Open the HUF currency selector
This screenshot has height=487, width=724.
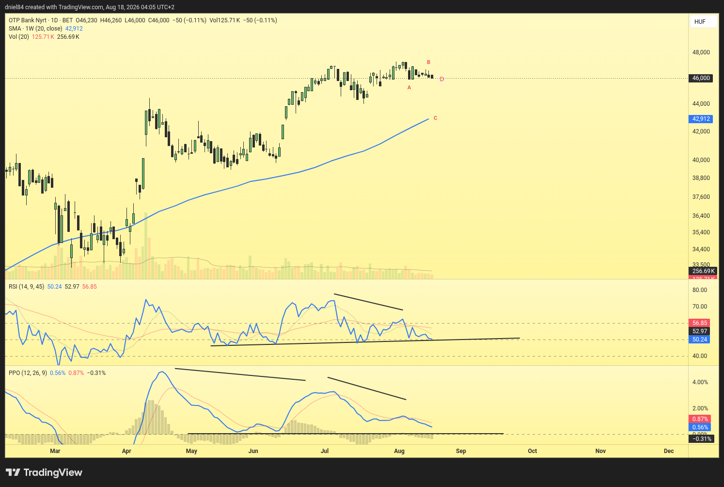(703, 21)
